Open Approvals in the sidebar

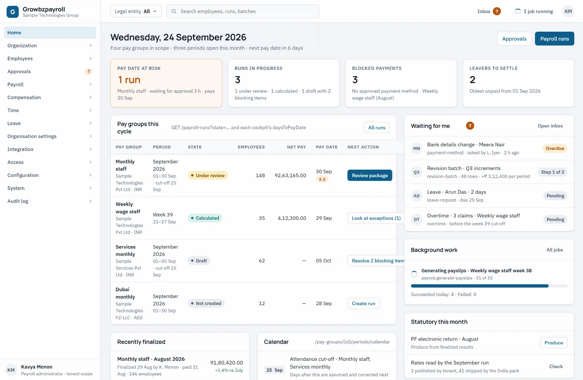[50, 71]
